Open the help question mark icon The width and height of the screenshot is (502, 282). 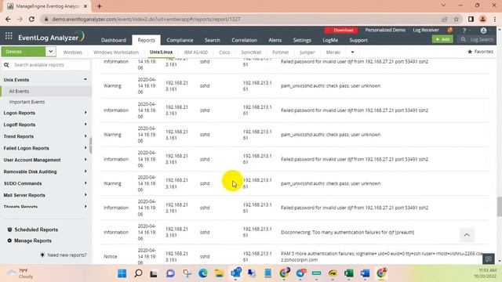point(464,31)
